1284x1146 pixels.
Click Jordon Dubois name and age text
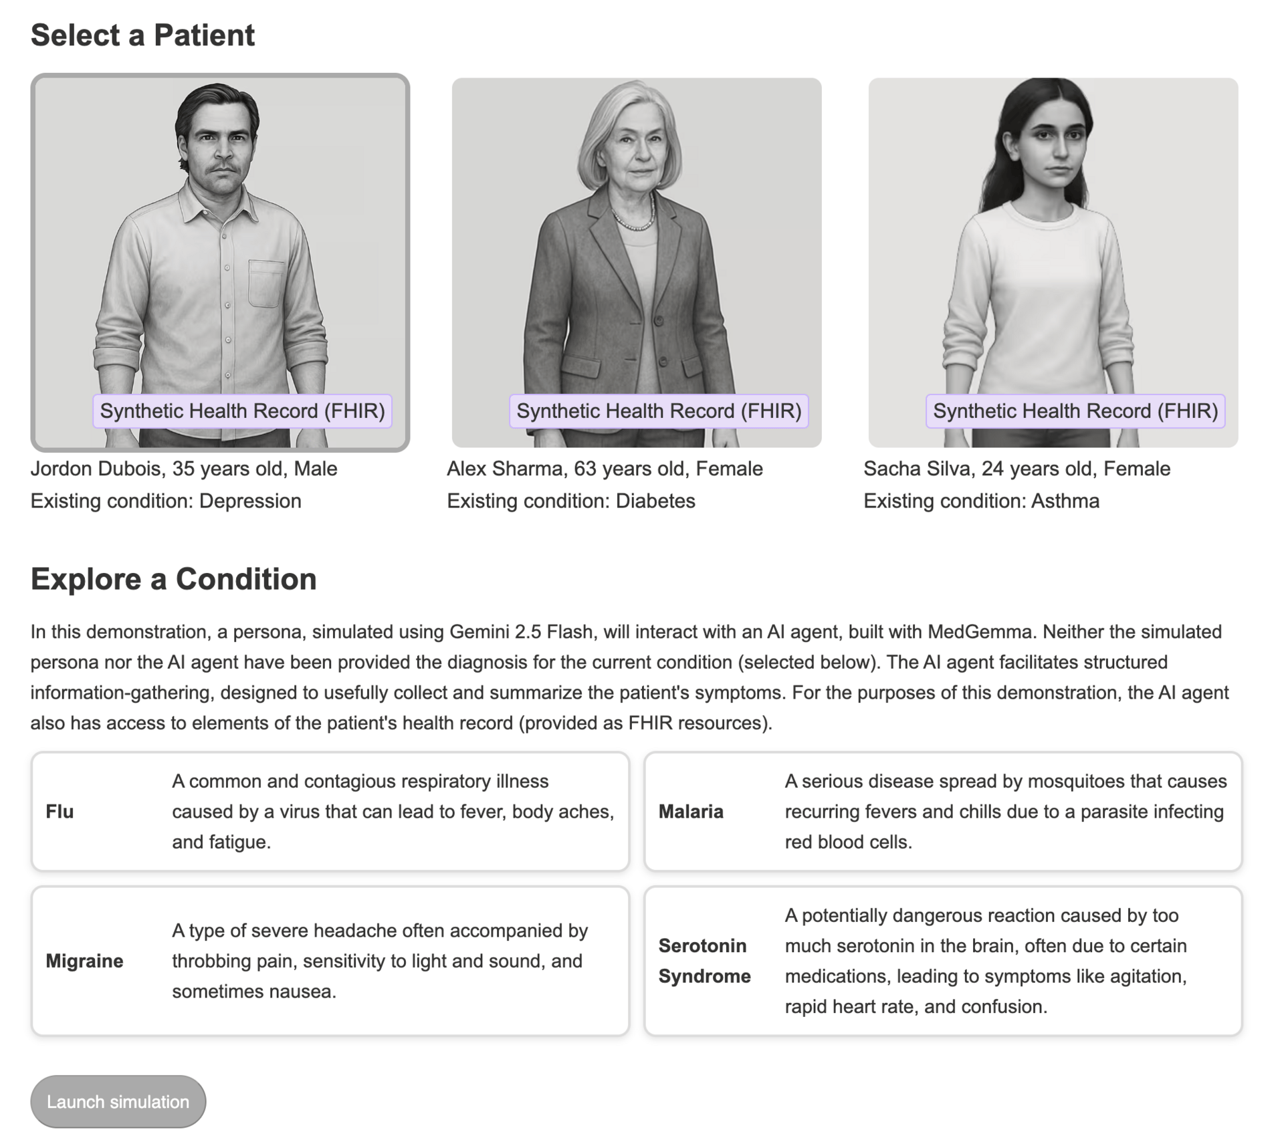pos(184,469)
